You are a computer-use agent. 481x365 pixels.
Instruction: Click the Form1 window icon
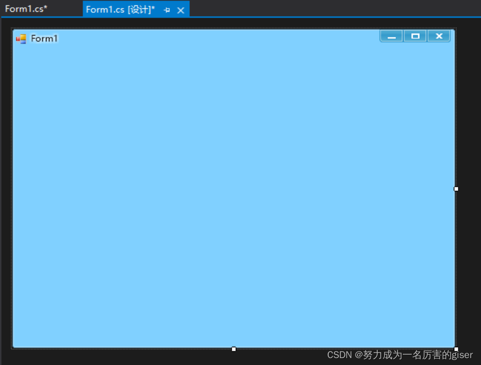[x=21, y=39]
